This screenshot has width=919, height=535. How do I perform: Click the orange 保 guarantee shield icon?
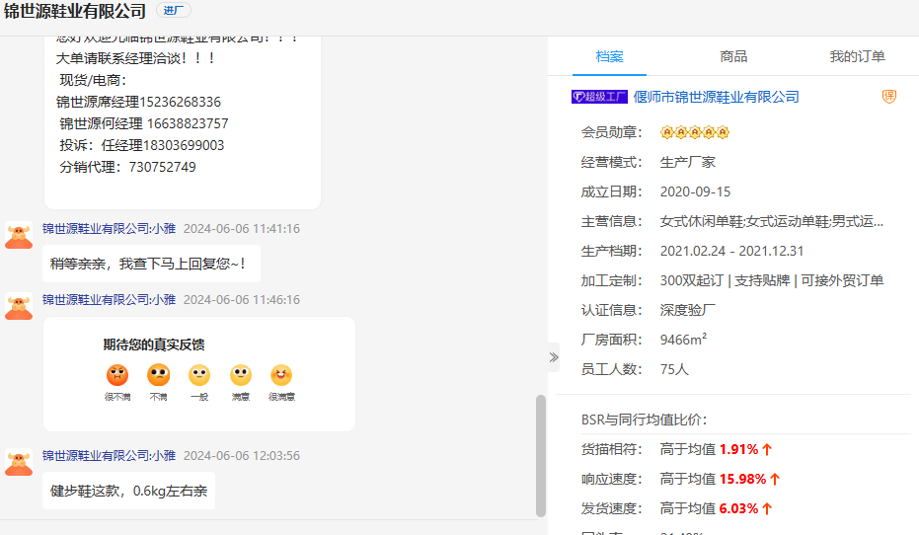coord(888,97)
